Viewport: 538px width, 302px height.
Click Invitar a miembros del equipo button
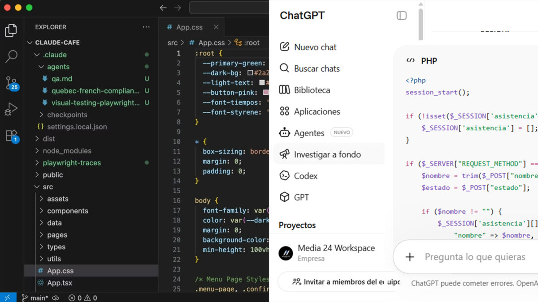pos(339,282)
